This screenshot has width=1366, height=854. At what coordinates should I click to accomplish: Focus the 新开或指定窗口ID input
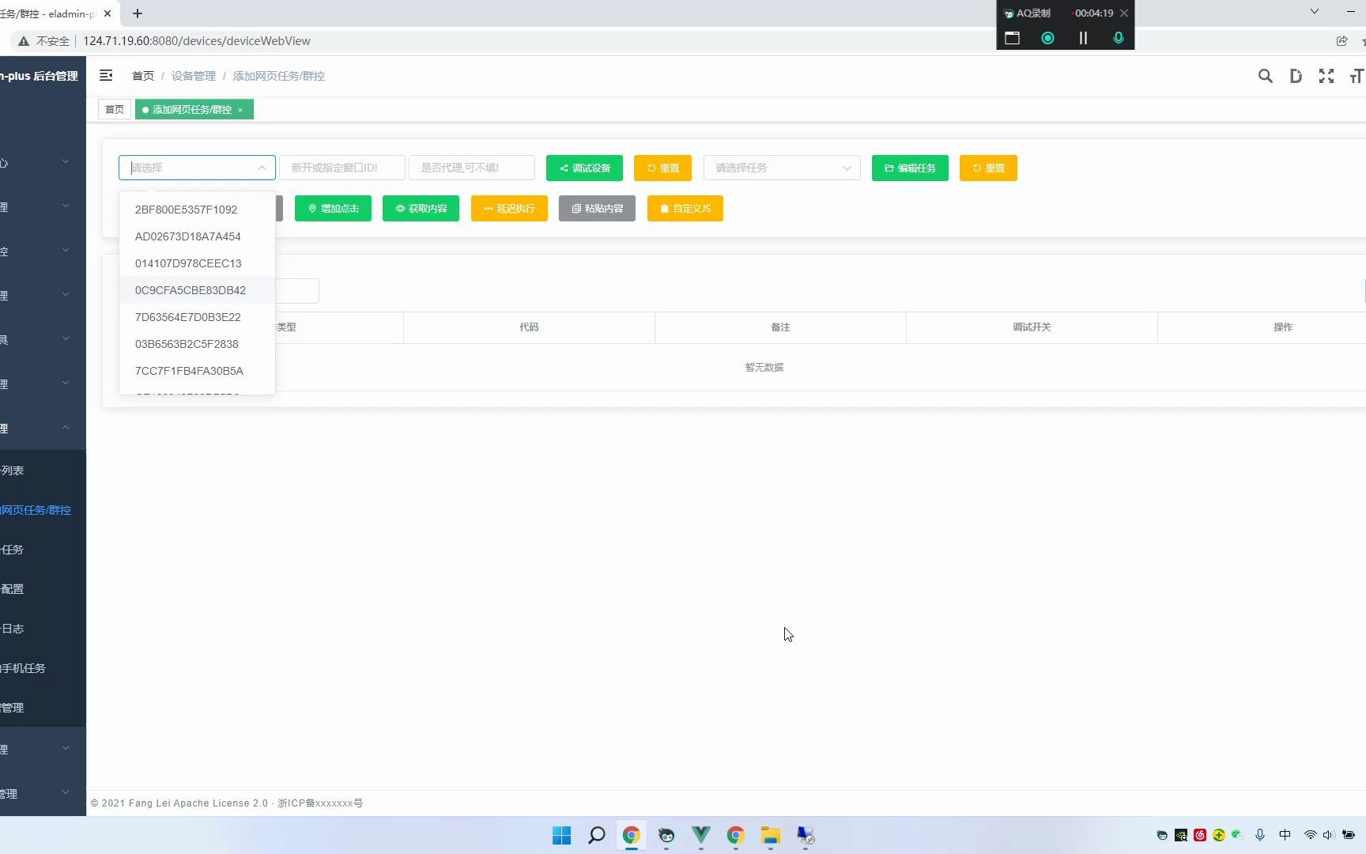coord(342,168)
